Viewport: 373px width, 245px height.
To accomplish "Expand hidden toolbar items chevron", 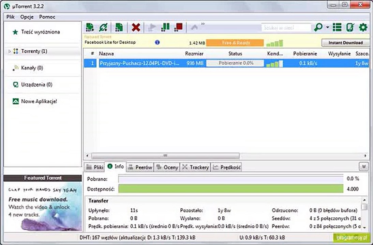I will [203, 24].
